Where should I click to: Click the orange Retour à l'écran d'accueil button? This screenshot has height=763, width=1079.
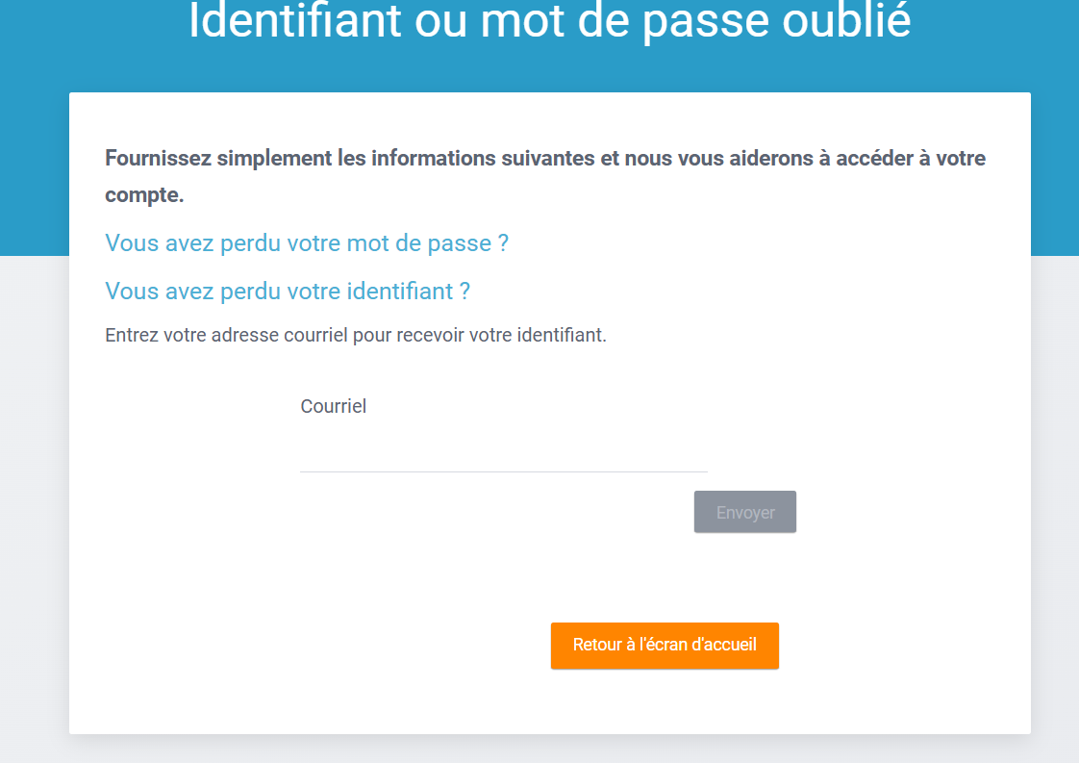coord(665,645)
